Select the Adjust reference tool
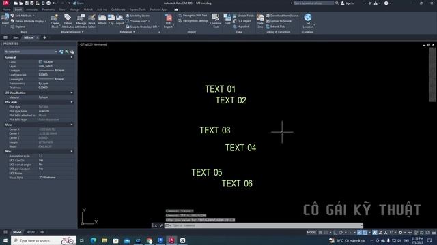This screenshot has width=437, height=245. click(120, 20)
